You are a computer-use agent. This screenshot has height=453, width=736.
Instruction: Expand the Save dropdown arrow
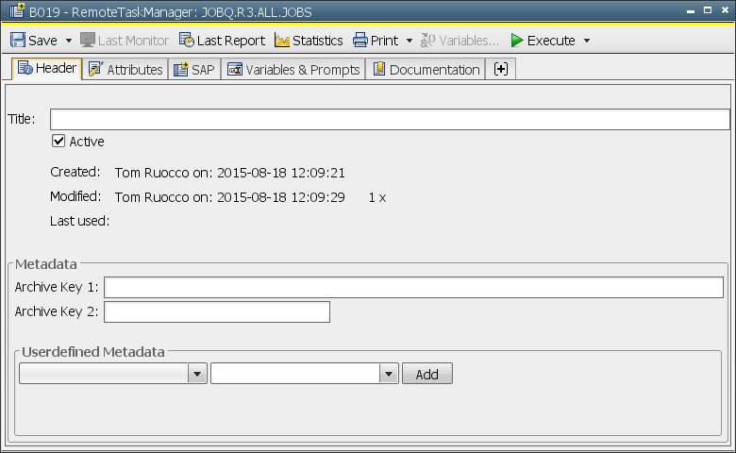[69, 41]
